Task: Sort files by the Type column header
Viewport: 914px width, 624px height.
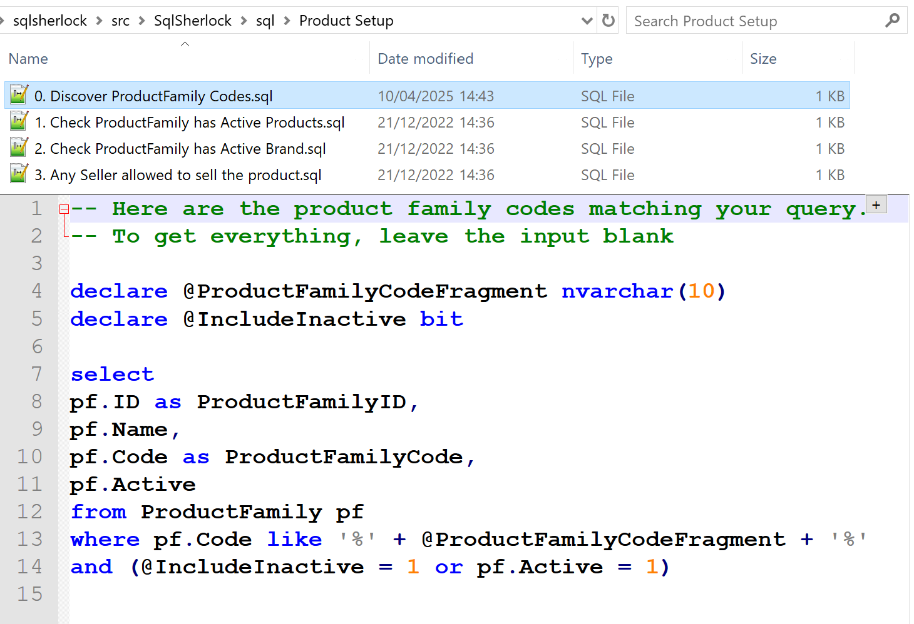Action: (x=597, y=58)
